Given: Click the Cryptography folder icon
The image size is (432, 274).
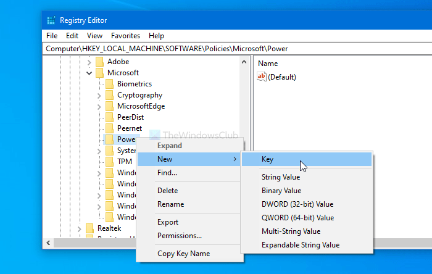Looking at the screenshot, I should (109, 95).
